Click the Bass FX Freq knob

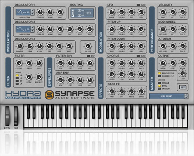coord(131,92)
